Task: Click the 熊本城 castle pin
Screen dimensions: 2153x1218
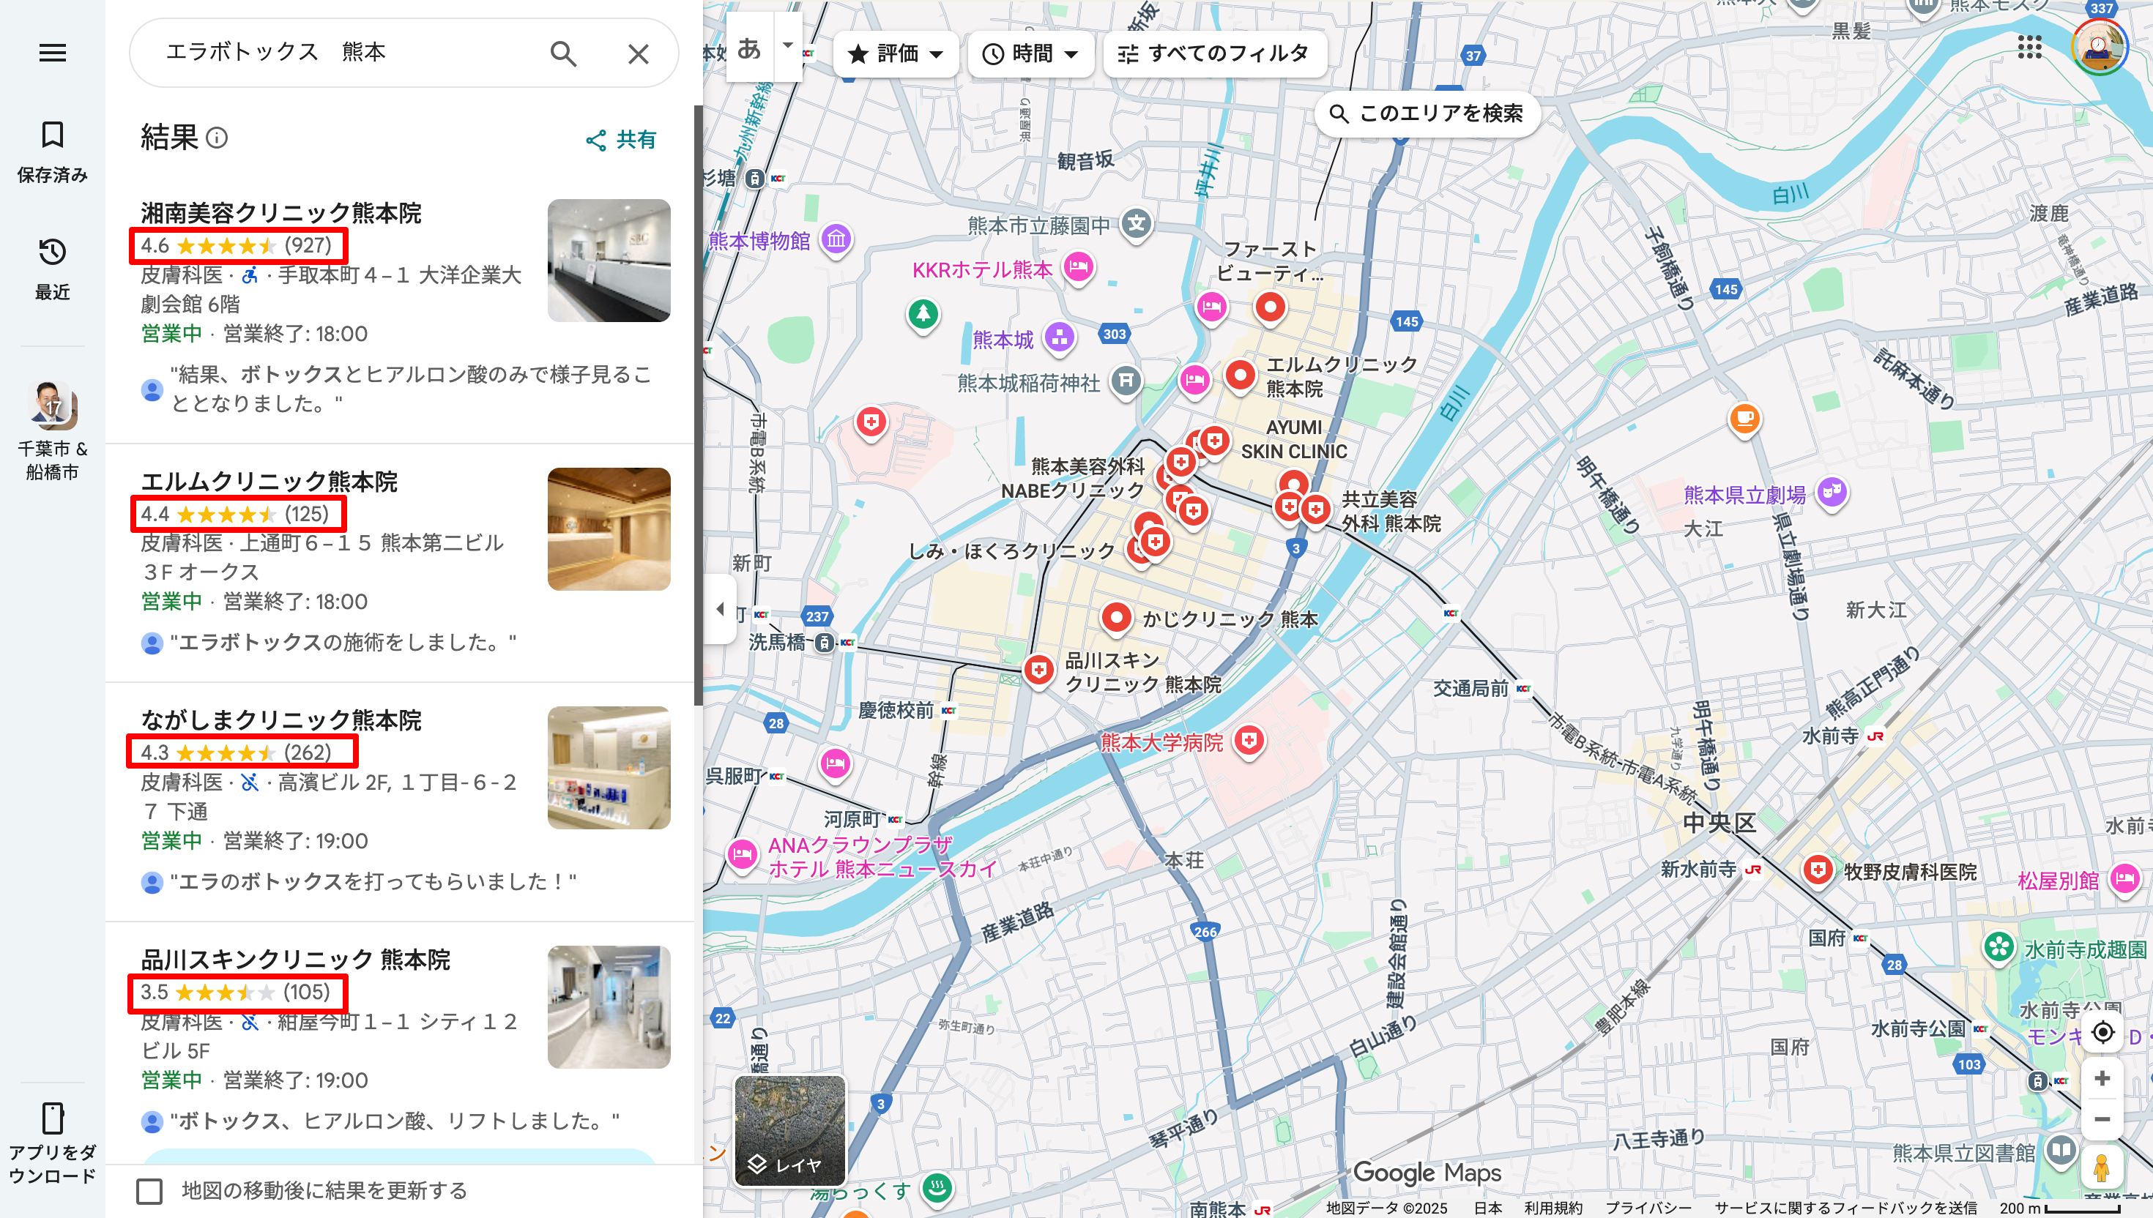Action: (1060, 337)
